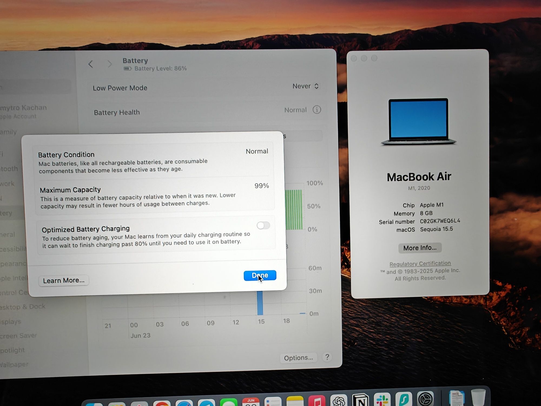Select Displays in the settings sidebar

coord(11,322)
